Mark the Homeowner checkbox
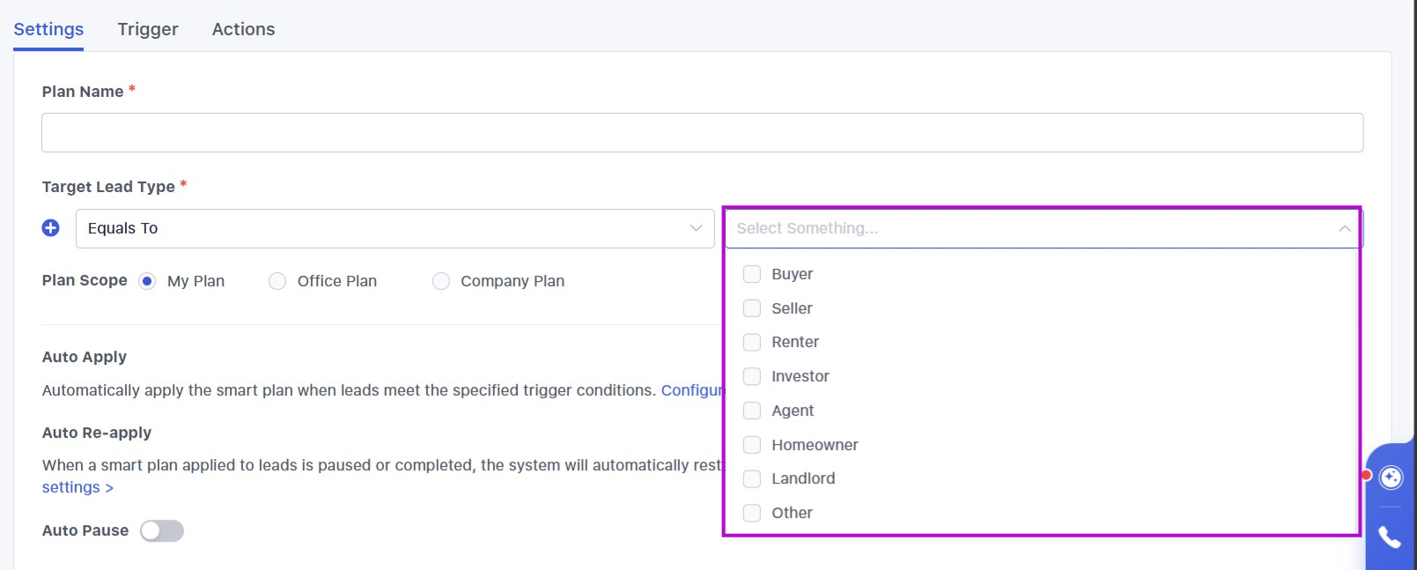Viewport: 1417px width, 570px height. click(x=752, y=445)
